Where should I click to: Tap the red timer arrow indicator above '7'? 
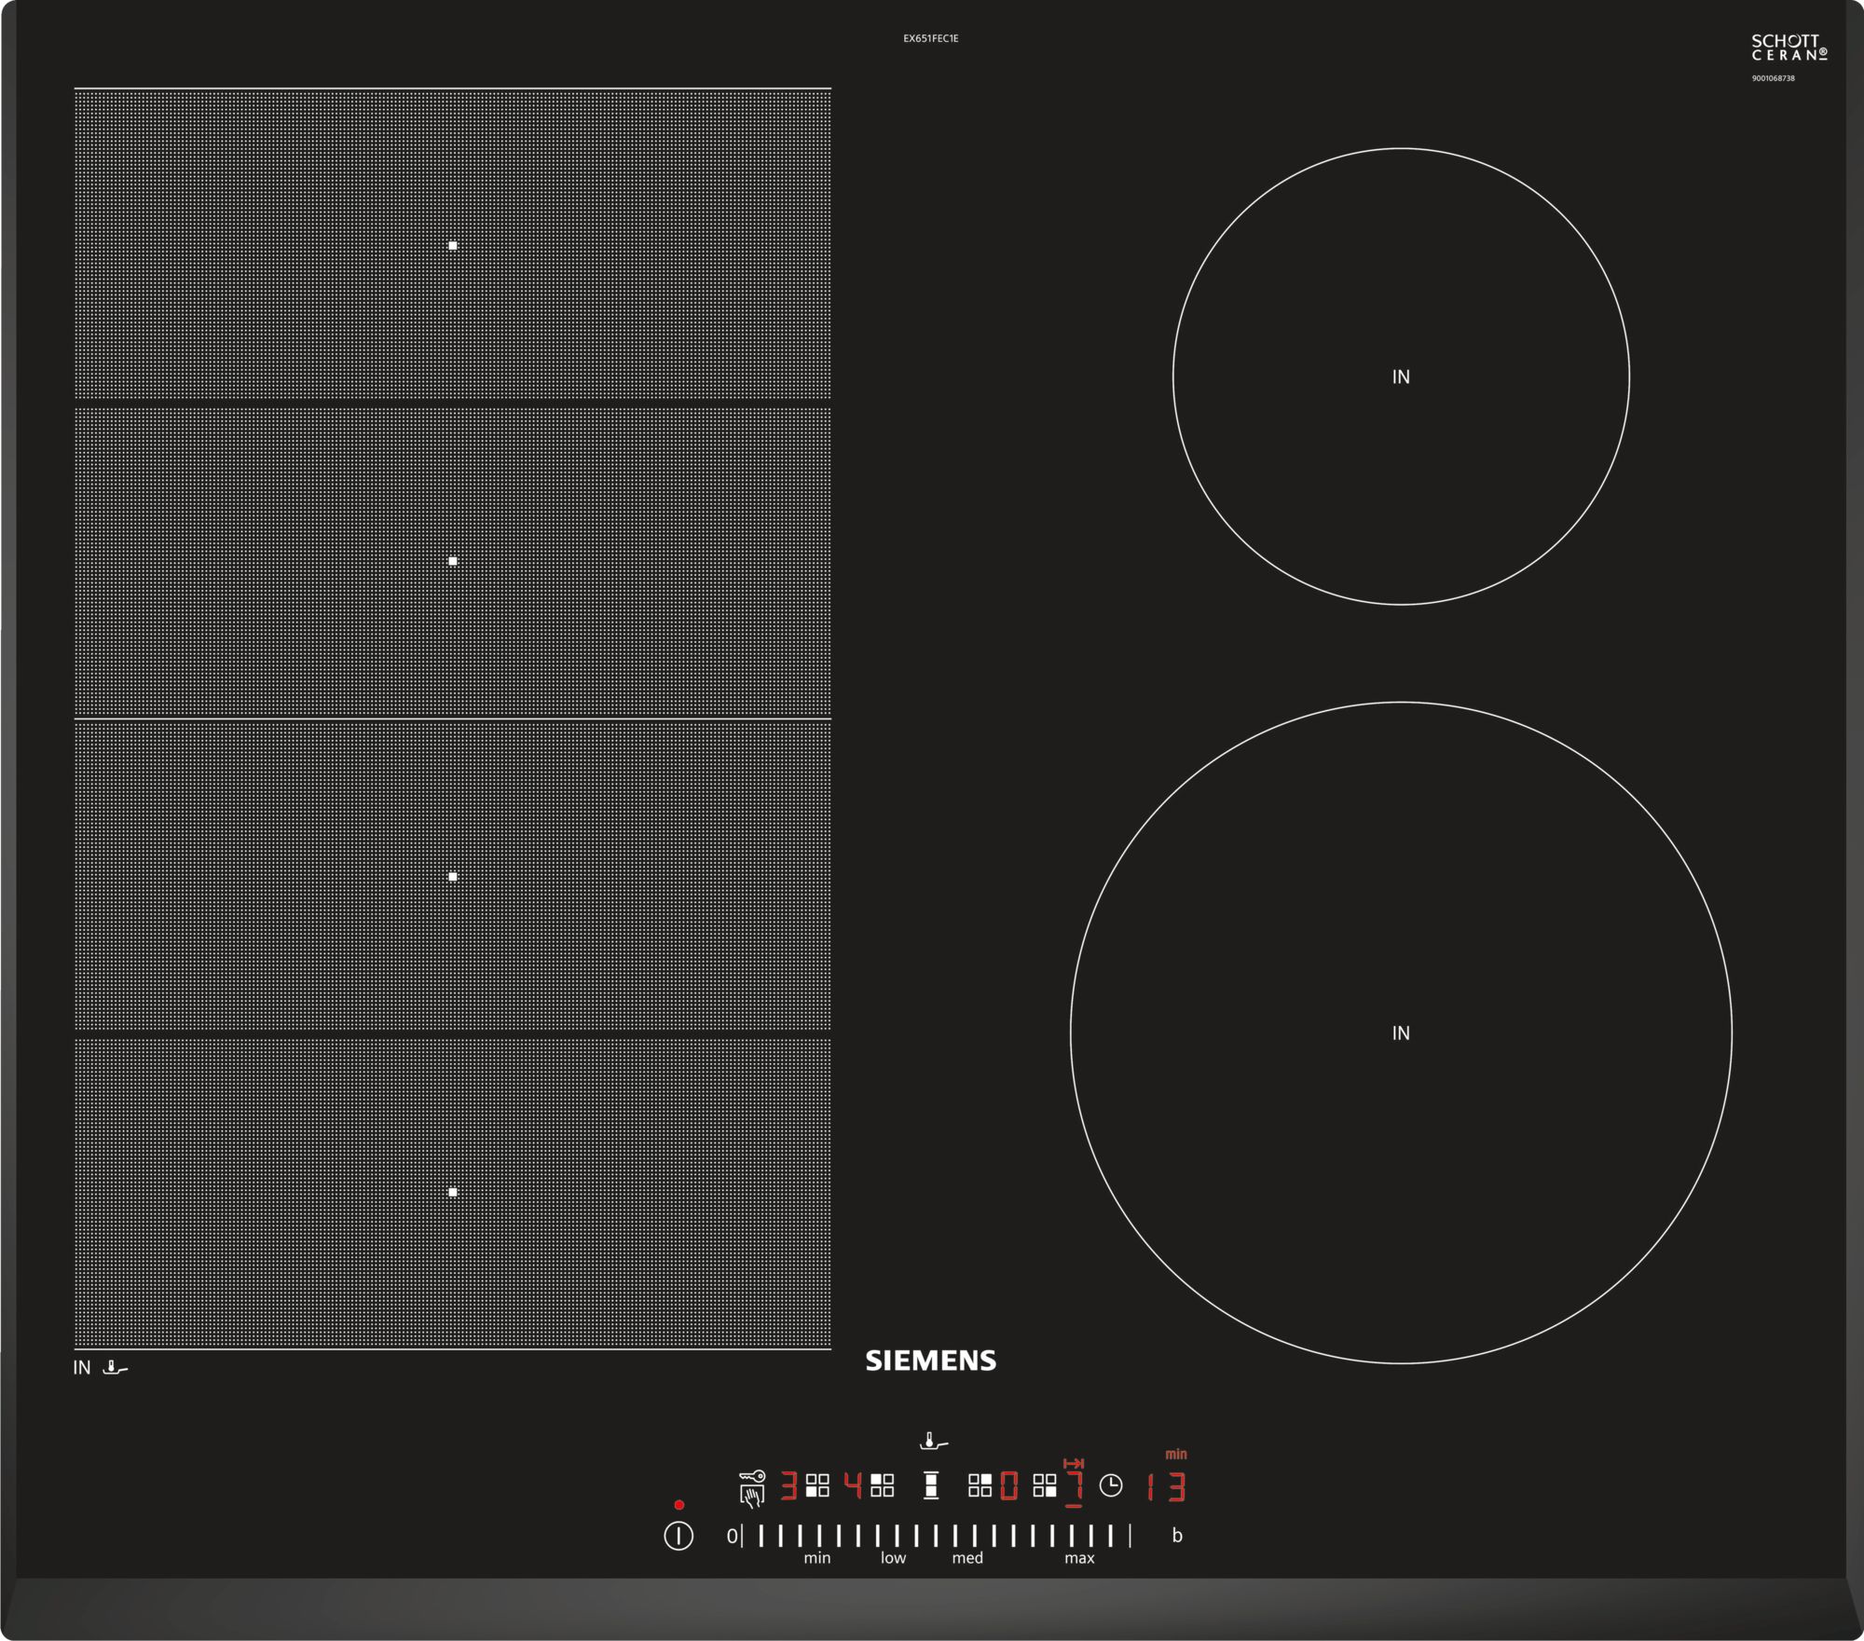point(1074,1464)
